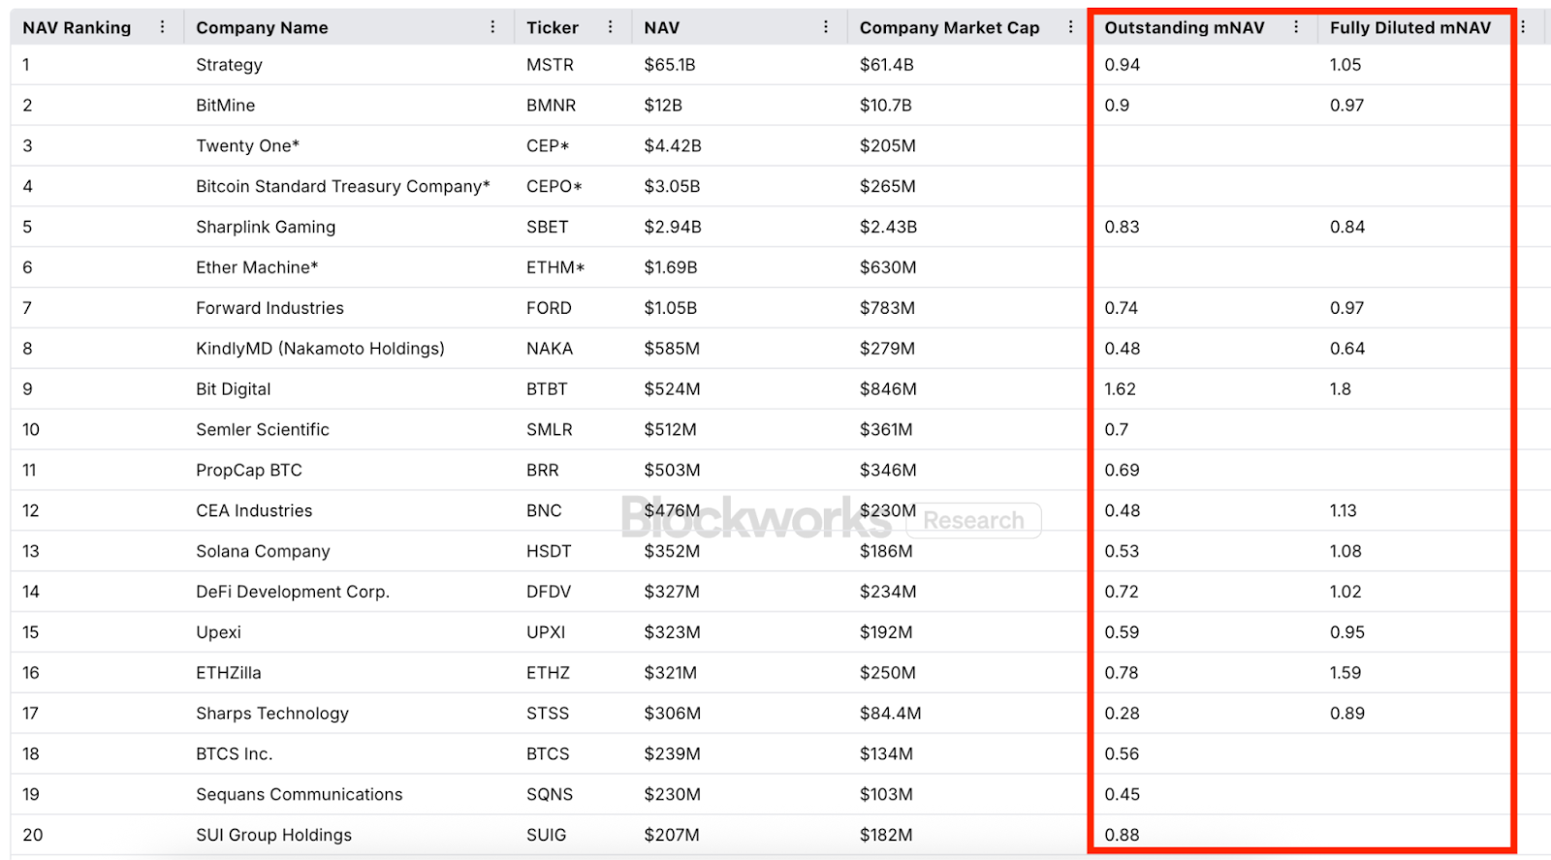Select the Bit Digital company name

point(234,389)
